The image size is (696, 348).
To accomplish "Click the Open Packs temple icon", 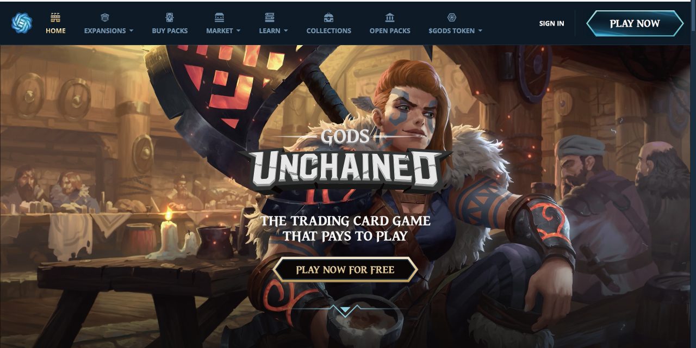I will [390, 17].
